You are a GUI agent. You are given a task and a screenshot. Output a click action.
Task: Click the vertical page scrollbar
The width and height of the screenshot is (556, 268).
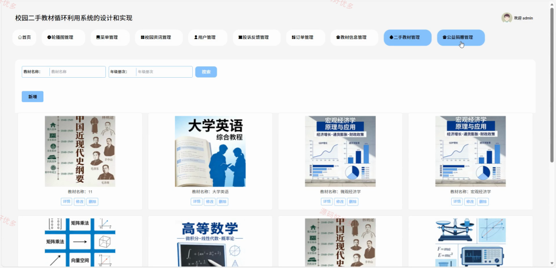tap(552, 85)
